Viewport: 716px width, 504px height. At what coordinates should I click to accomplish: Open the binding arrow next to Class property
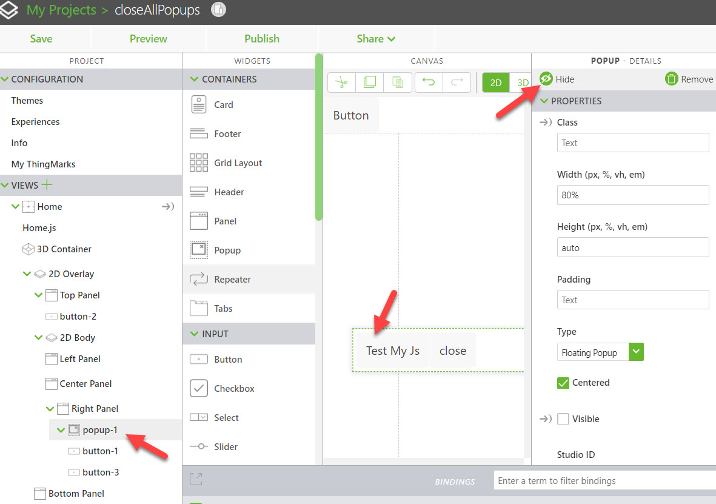point(546,122)
